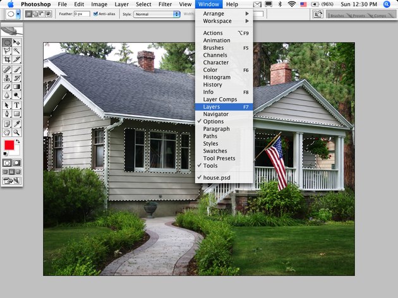Image resolution: width=398 pixels, height=298 pixels.
Task: Select the Path Selection arrow tool
Action: pos(7,105)
